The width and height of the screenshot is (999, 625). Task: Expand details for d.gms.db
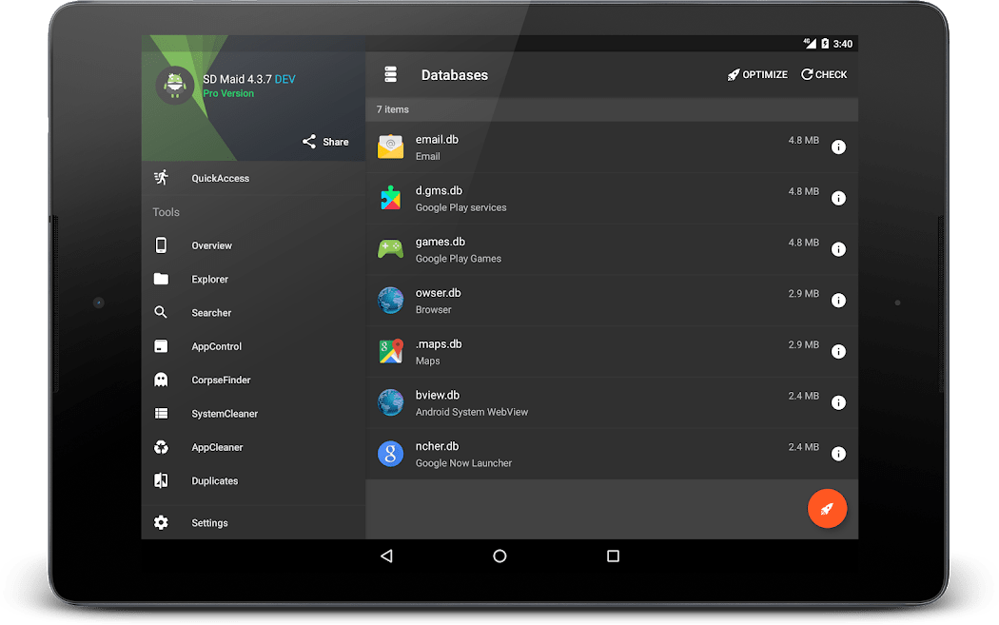click(838, 198)
